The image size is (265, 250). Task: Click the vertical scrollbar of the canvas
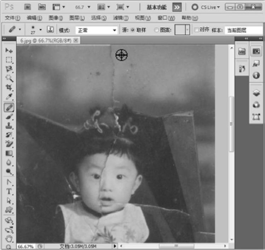click(231, 124)
